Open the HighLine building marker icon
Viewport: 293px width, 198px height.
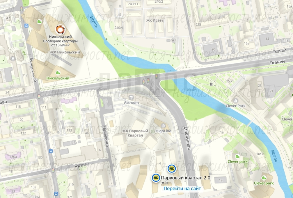[163, 125]
